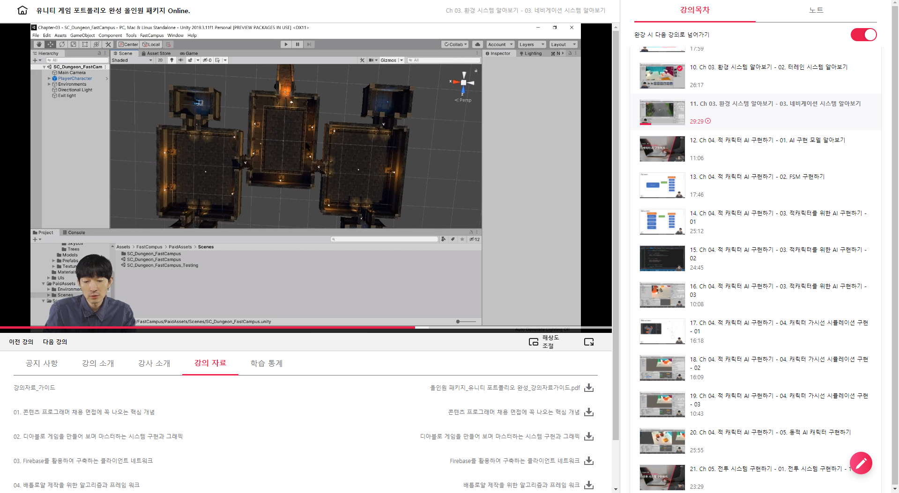Go to the home page icon
The image size is (899, 493).
pos(22,10)
